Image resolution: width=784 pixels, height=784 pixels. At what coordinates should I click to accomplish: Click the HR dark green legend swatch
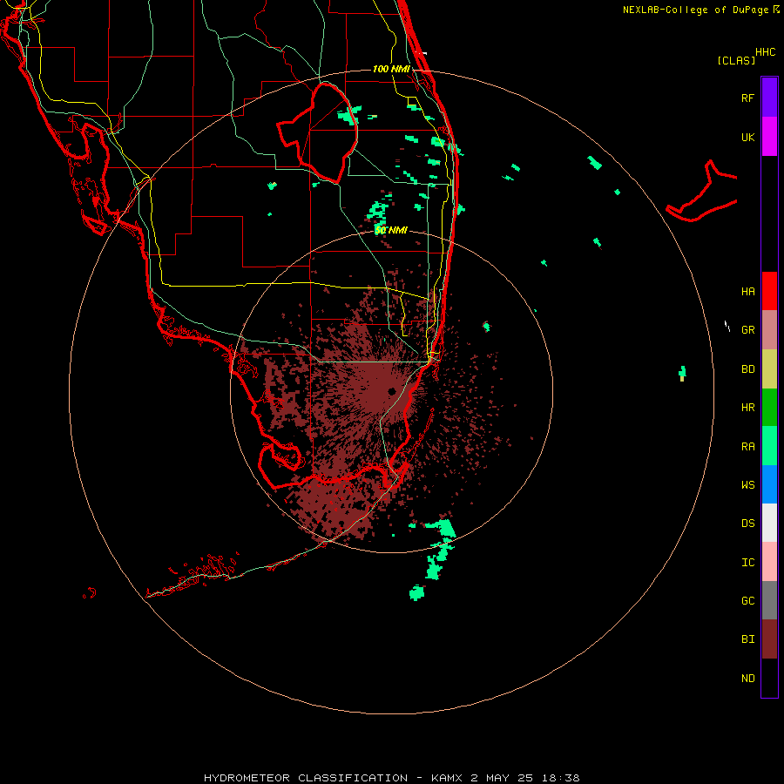click(769, 407)
